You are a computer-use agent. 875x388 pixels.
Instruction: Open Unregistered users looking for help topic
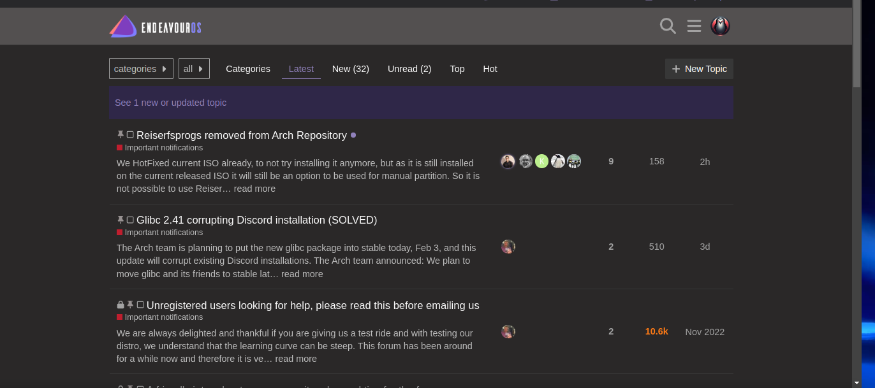click(312, 305)
